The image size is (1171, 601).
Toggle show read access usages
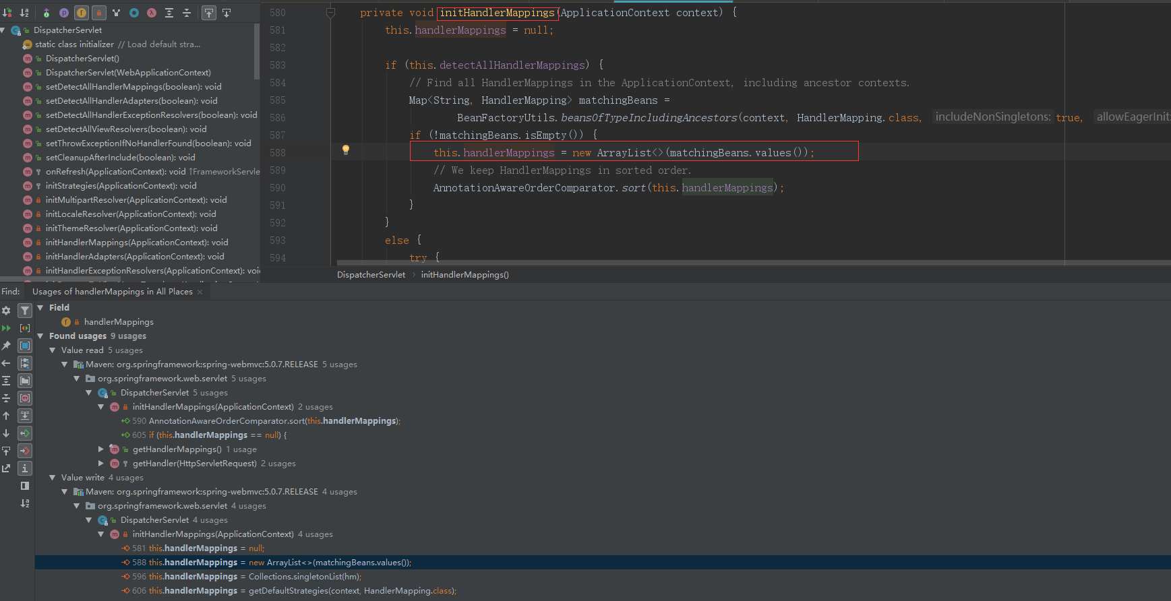(25, 433)
